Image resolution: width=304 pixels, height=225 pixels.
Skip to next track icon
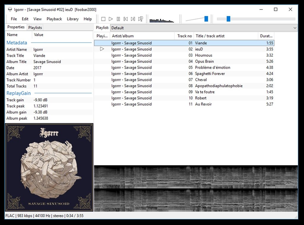[133, 19]
